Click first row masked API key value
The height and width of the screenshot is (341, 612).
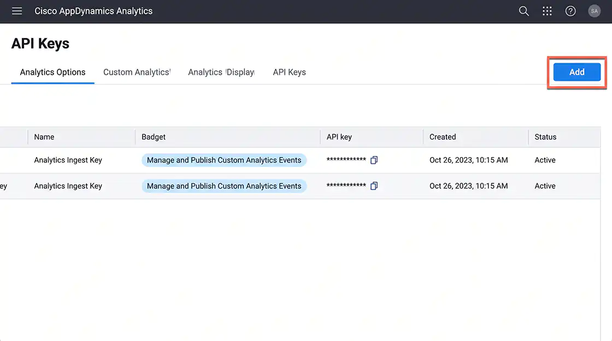click(346, 160)
